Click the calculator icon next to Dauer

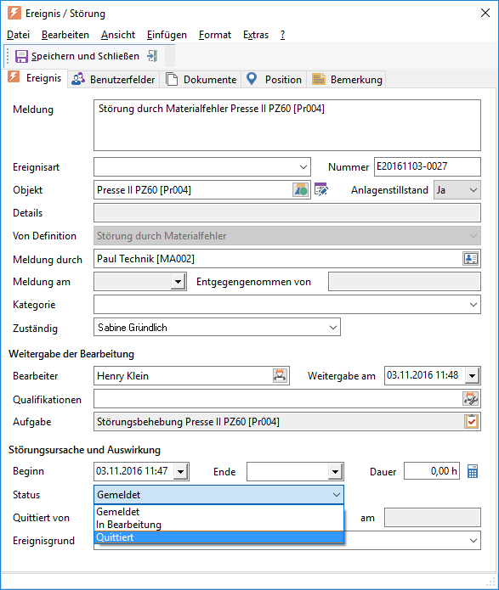click(x=473, y=471)
